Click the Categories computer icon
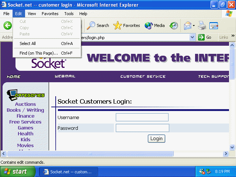Image resolution: width=236 pixels, height=177 pixels. pos(12,95)
